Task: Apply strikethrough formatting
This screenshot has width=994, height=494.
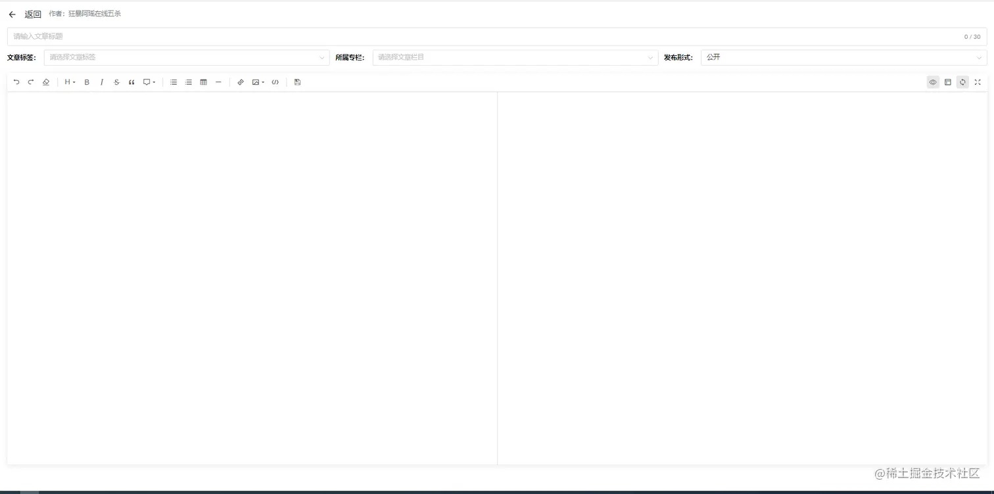Action: [x=117, y=82]
